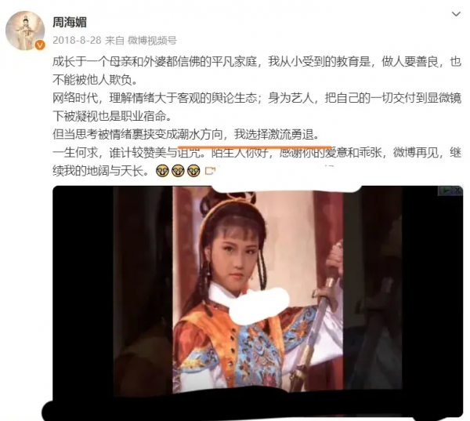Open the 周海媚 profile avatar
Viewport: 470px width, 421px height.
25,31
